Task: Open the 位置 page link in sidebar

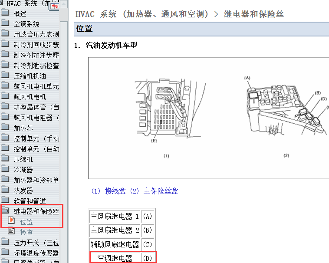Action: click(x=26, y=222)
